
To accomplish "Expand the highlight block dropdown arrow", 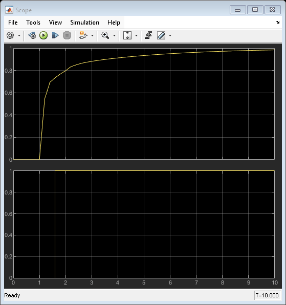I will click(93, 36).
